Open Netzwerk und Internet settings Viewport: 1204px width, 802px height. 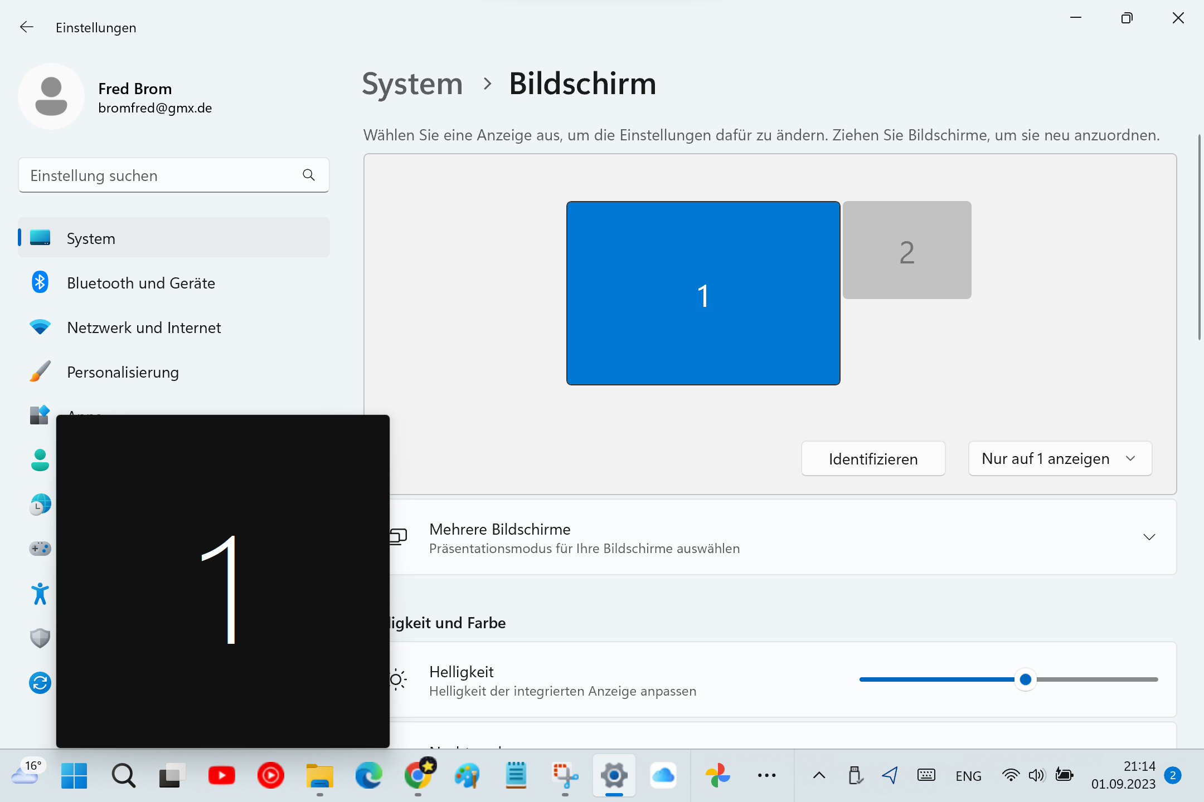pos(144,327)
